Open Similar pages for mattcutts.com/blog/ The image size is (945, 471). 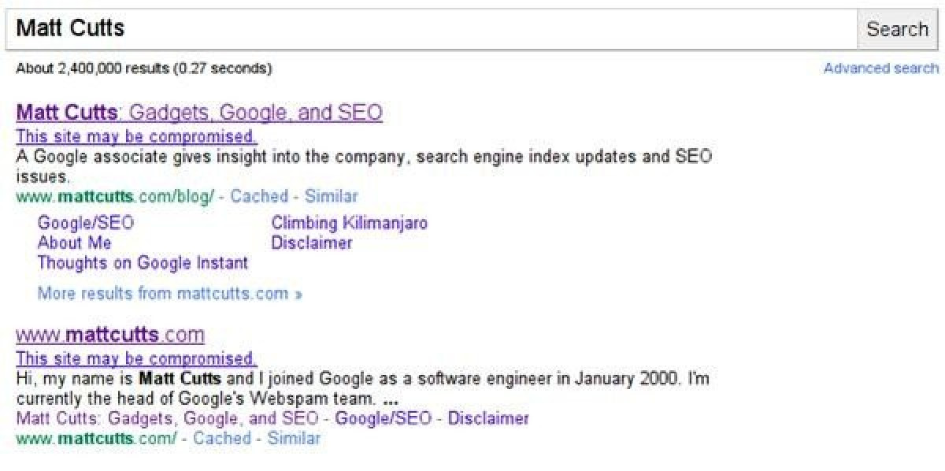click(331, 196)
